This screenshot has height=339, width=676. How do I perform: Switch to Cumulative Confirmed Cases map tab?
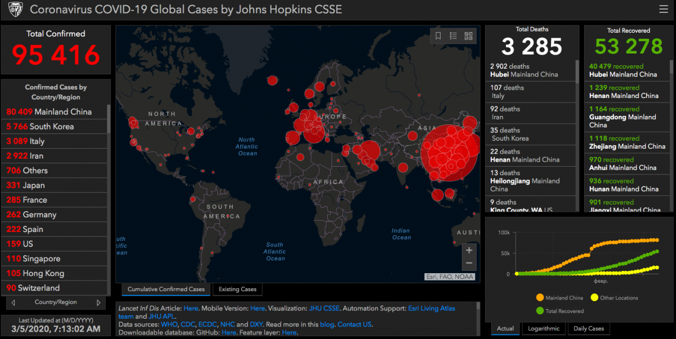tap(166, 289)
